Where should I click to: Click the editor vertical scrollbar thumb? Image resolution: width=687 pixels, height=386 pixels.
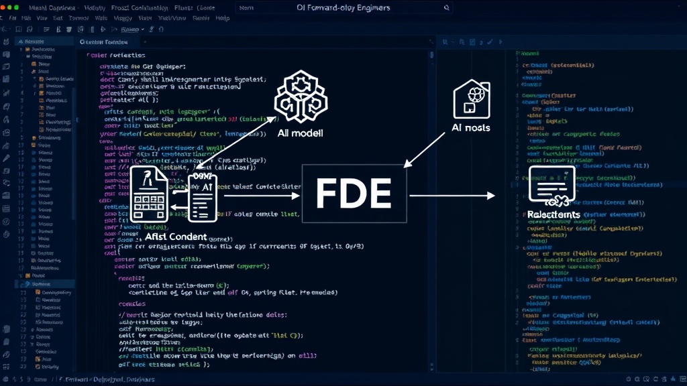pos(431,55)
